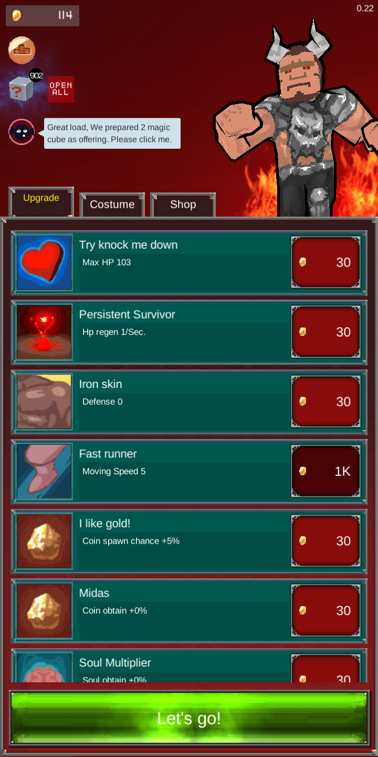Switch to the Costume tab

pos(112,204)
